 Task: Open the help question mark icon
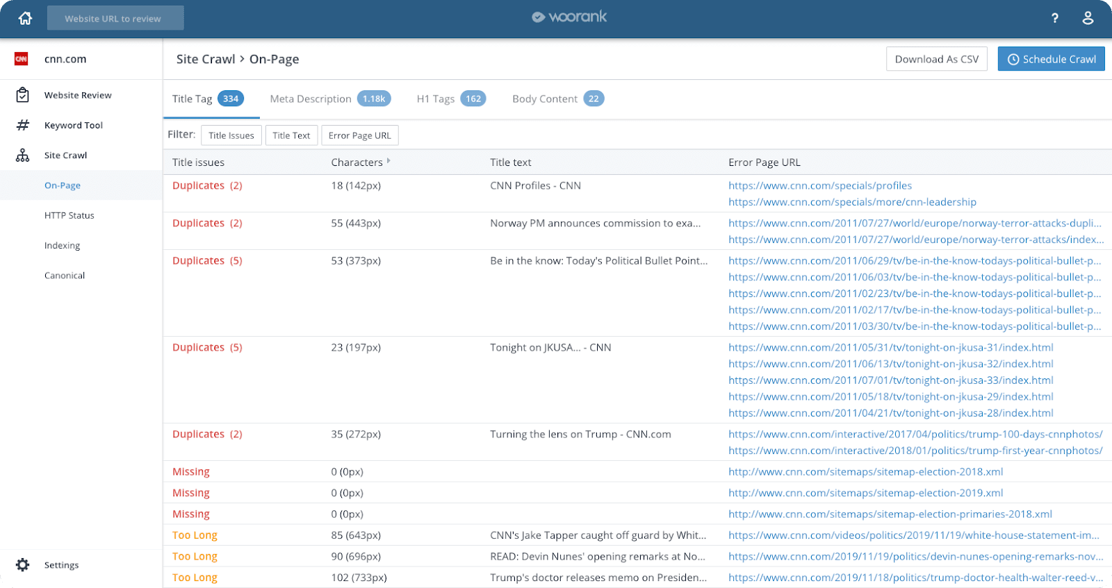click(x=1054, y=18)
